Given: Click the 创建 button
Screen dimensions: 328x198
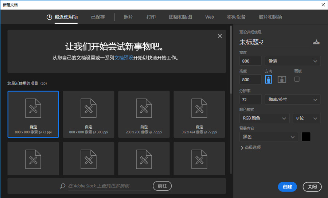Looking at the screenshot, I should point(287,187).
